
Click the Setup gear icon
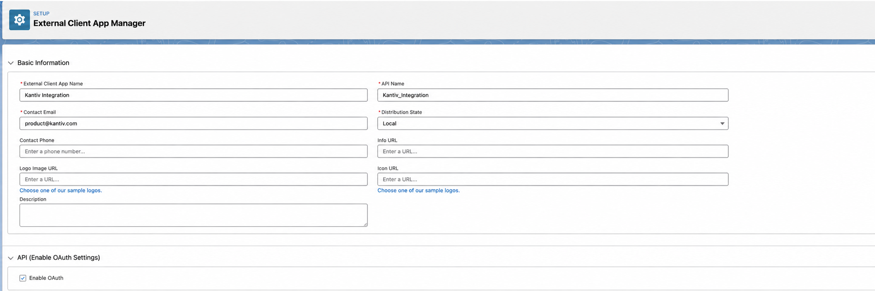point(19,20)
